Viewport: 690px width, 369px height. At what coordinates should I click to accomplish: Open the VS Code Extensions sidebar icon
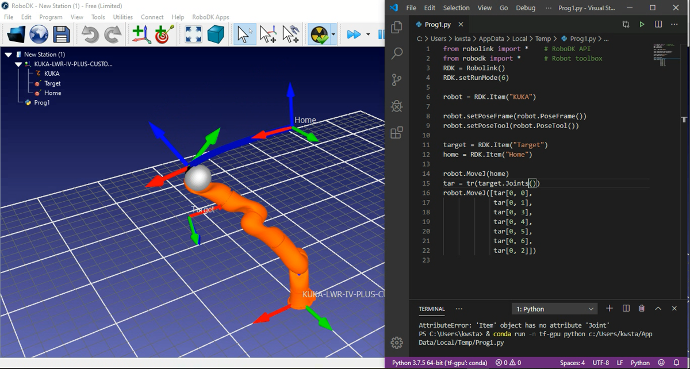click(x=397, y=133)
